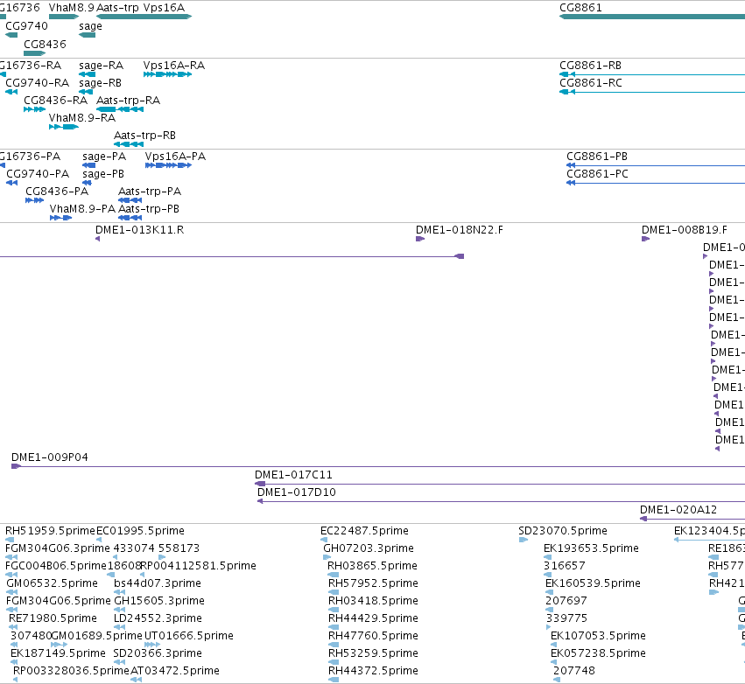
Task: Click the VhaM8.9-RA transcript
Action: coord(64,127)
